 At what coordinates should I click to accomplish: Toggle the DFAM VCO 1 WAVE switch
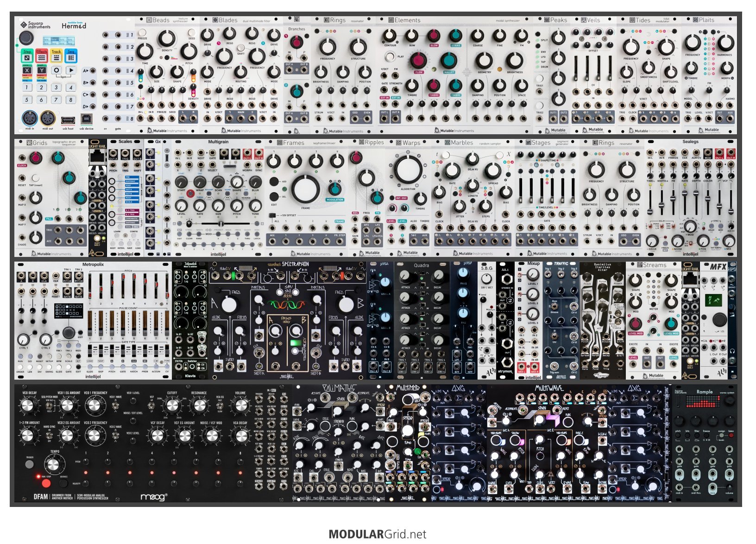tap(115, 406)
